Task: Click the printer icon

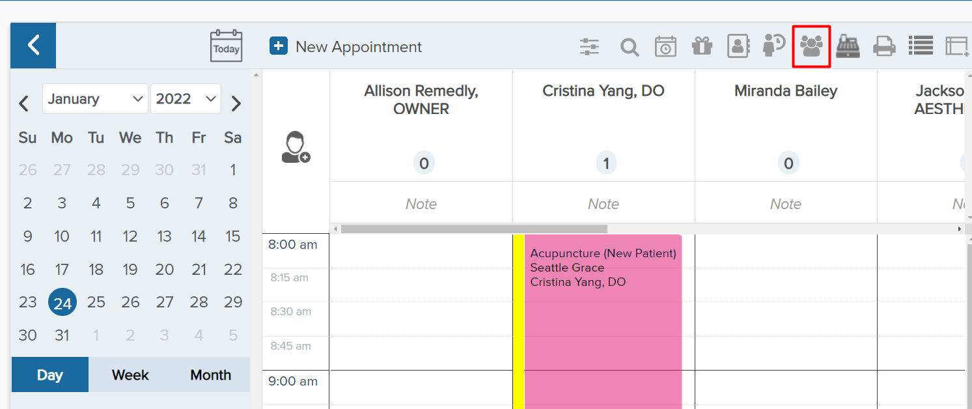Action: [x=884, y=47]
